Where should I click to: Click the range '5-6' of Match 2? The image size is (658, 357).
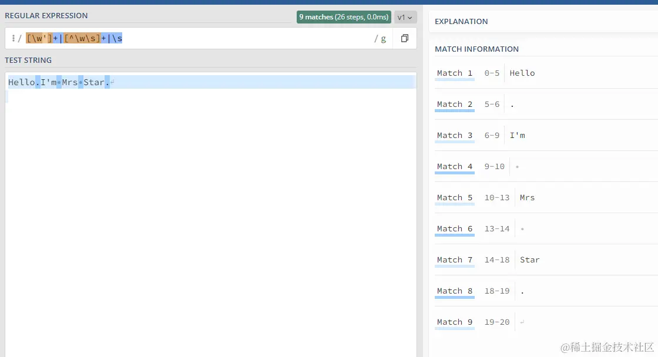click(492, 104)
